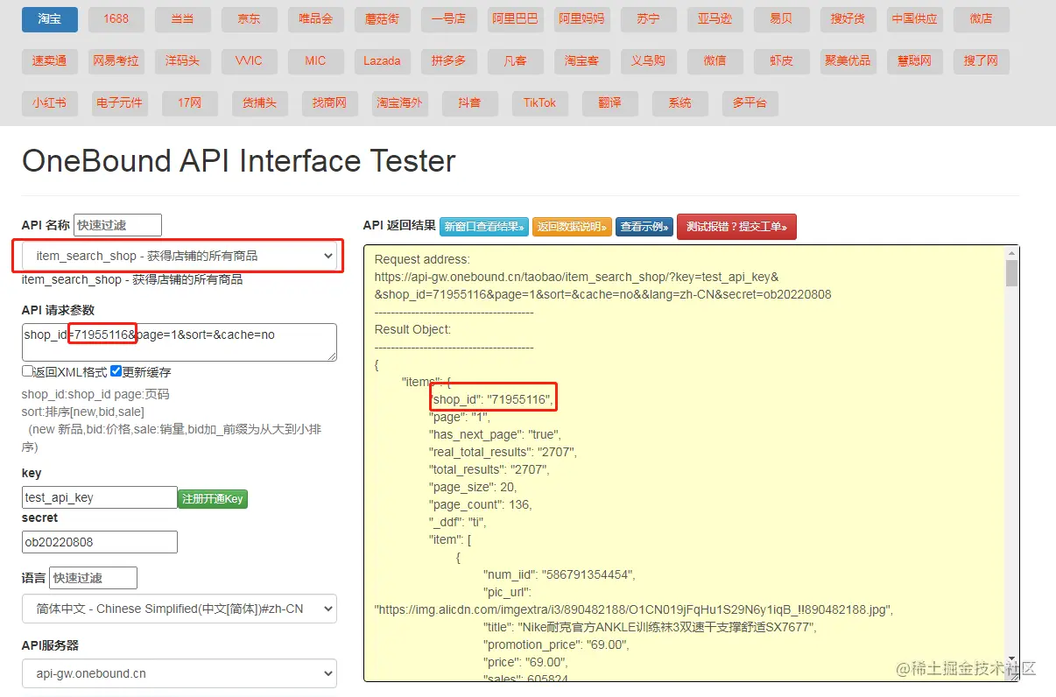Open the 简体中文 language dropdown

[x=179, y=609]
